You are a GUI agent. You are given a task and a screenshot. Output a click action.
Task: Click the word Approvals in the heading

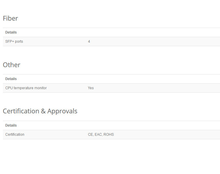tap(62, 111)
